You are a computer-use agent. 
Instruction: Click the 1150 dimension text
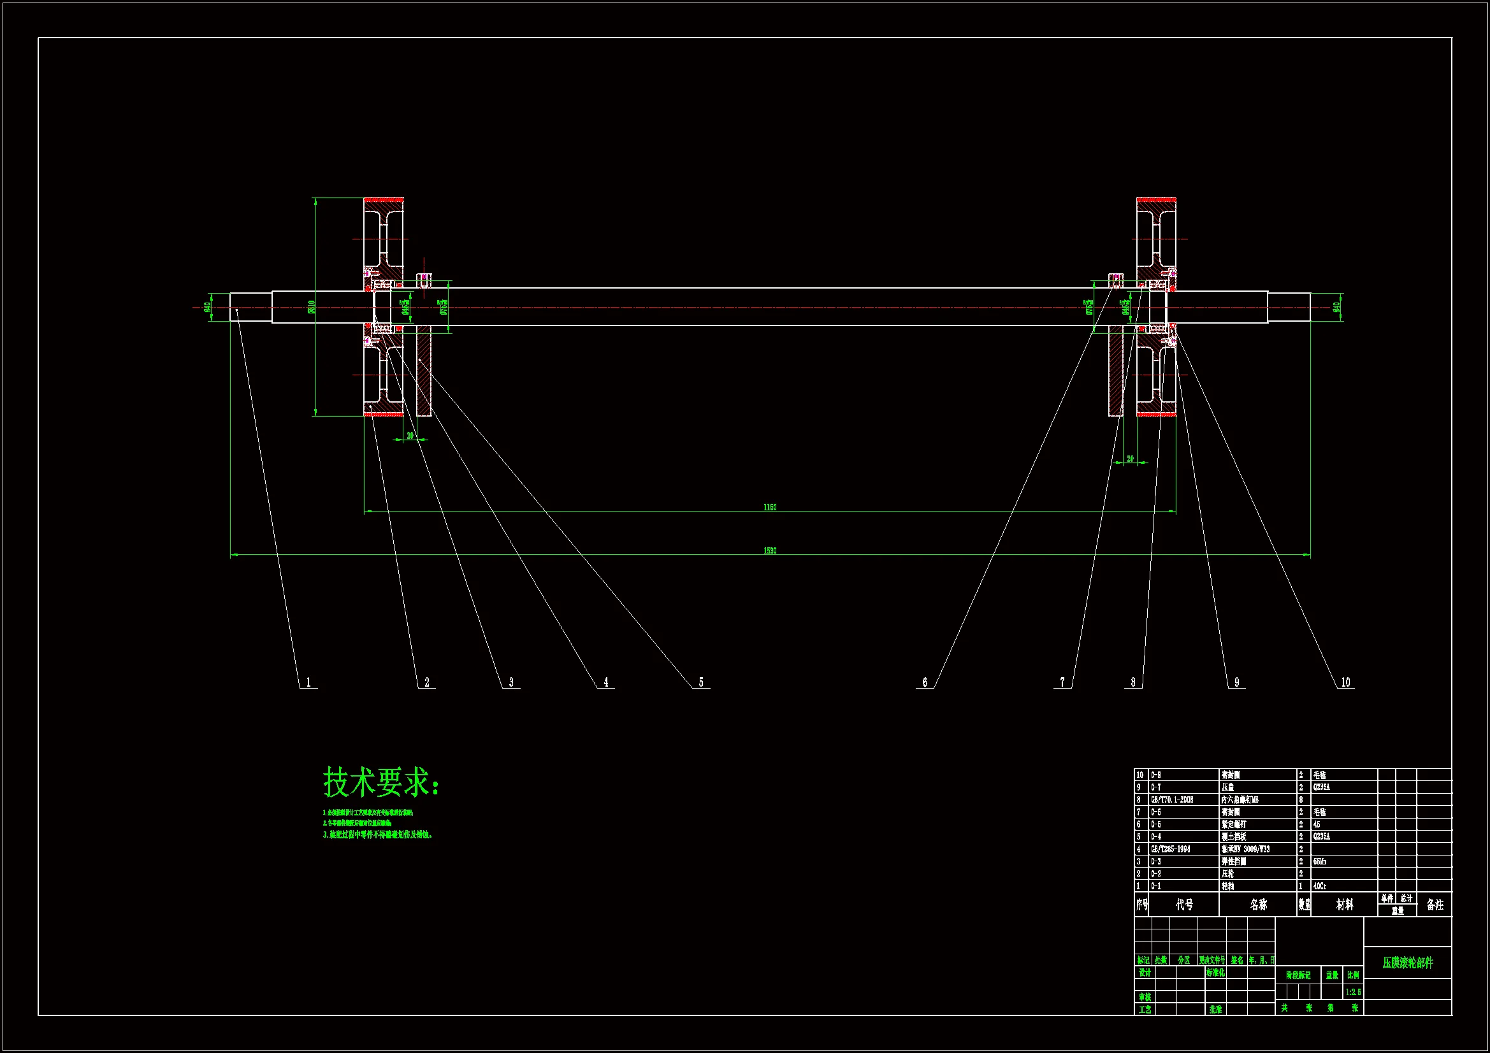click(x=770, y=507)
